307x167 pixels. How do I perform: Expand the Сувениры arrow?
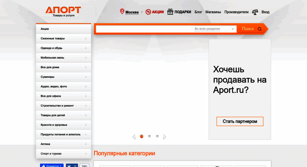coord(86,77)
